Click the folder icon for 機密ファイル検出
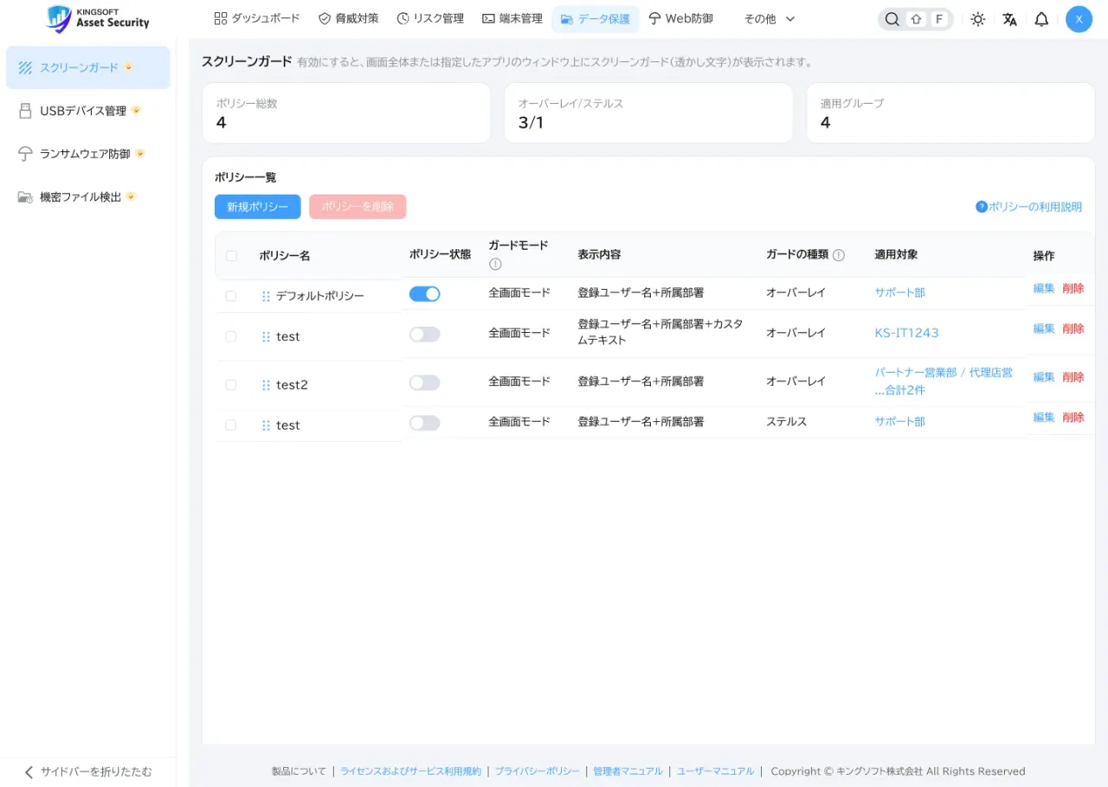The height and width of the screenshot is (787, 1108). (25, 197)
